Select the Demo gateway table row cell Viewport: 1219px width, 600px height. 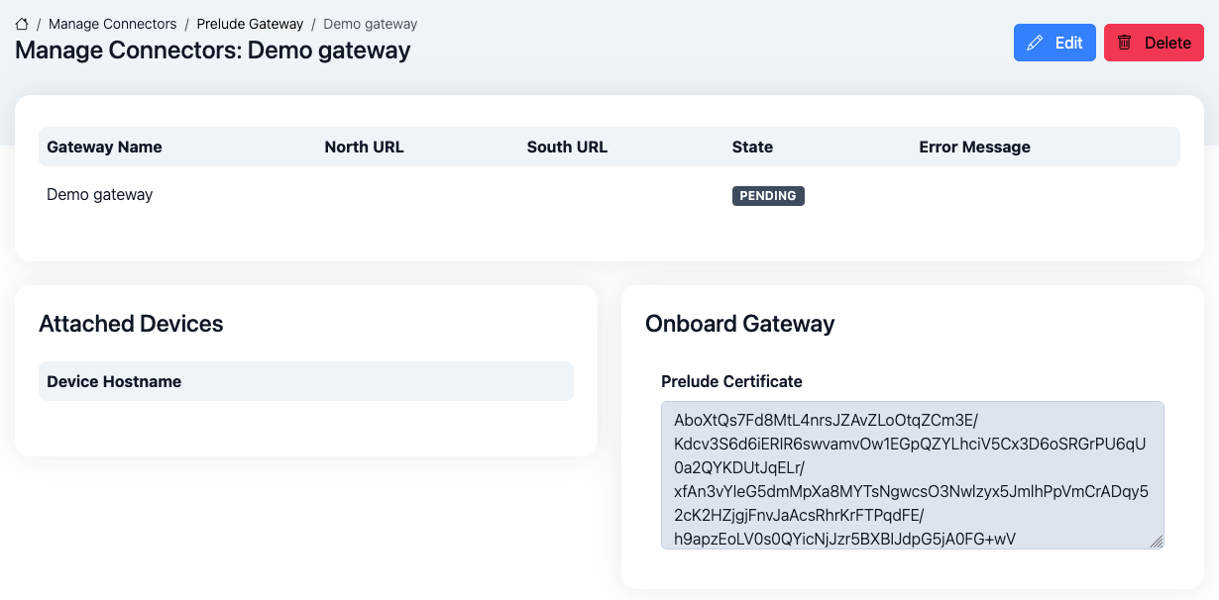(x=100, y=195)
